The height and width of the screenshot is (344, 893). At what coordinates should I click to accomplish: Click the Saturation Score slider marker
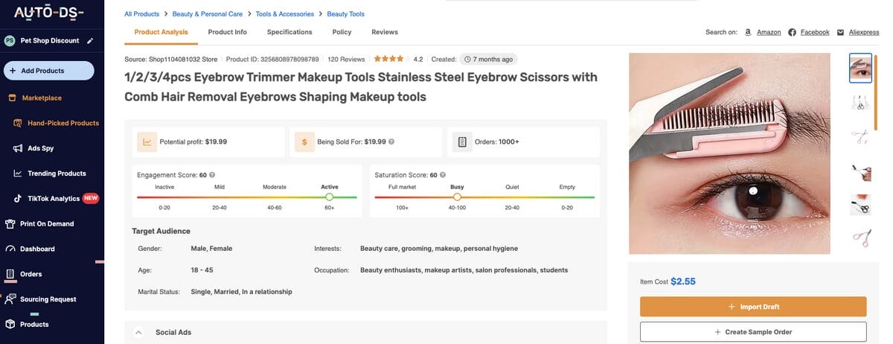tap(457, 197)
